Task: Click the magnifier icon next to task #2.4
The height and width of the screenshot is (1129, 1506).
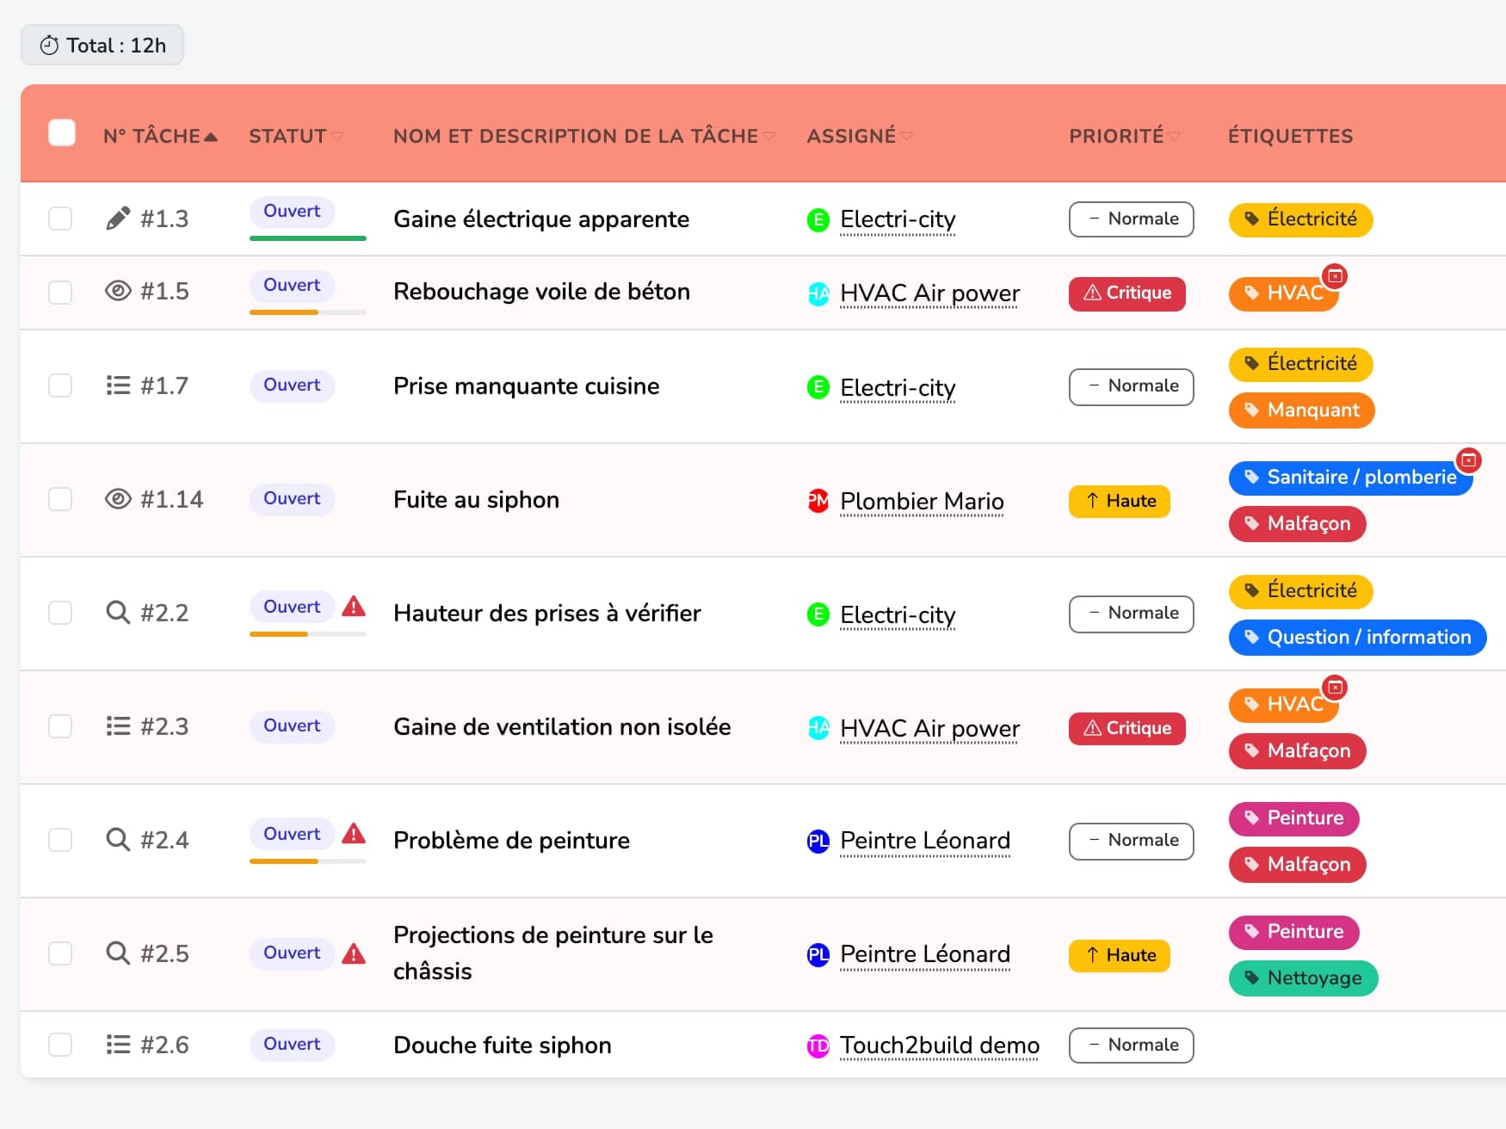Action: pos(118,840)
